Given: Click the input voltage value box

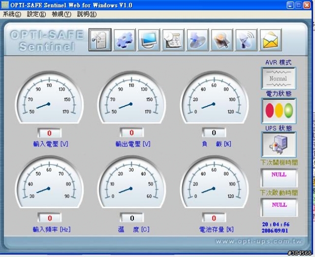Looking at the screenshot, I should [49, 133].
